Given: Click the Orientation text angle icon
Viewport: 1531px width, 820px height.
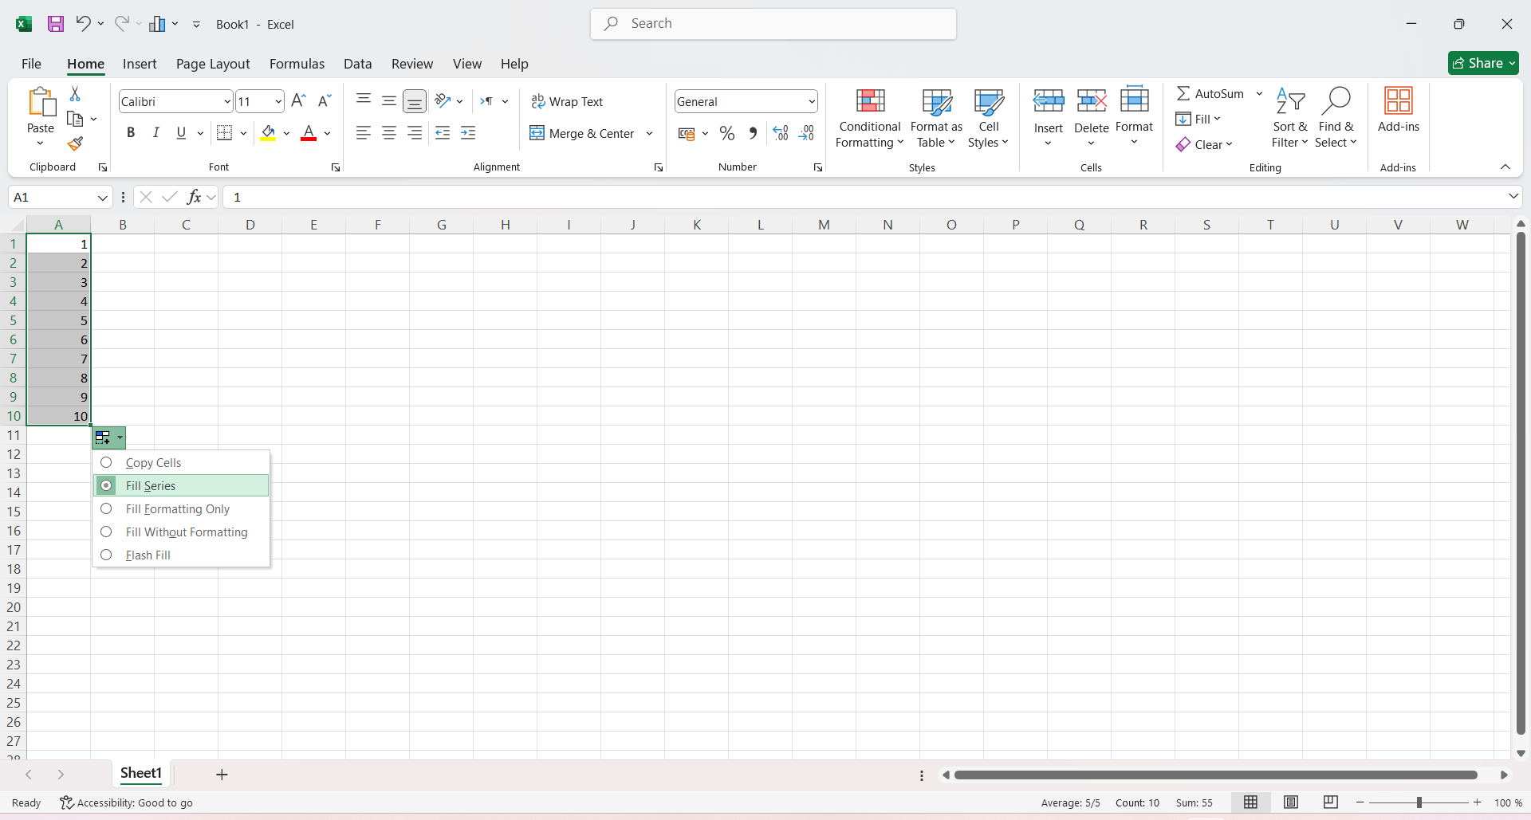Looking at the screenshot, I should (443, 100).
